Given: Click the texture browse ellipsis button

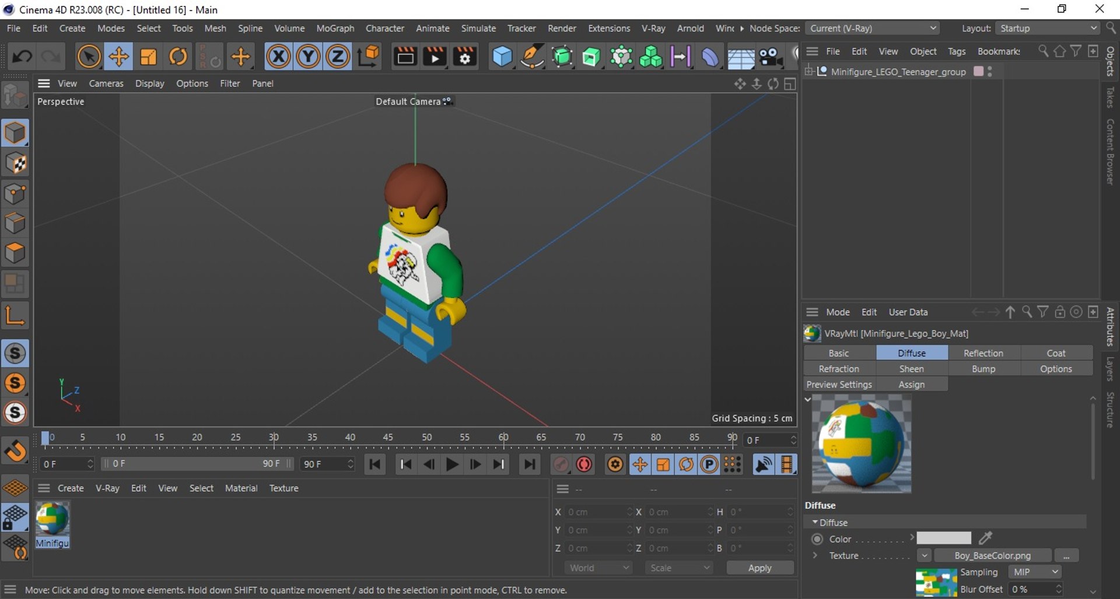Looking at the screenshot, I should [x=1066, y=556].
